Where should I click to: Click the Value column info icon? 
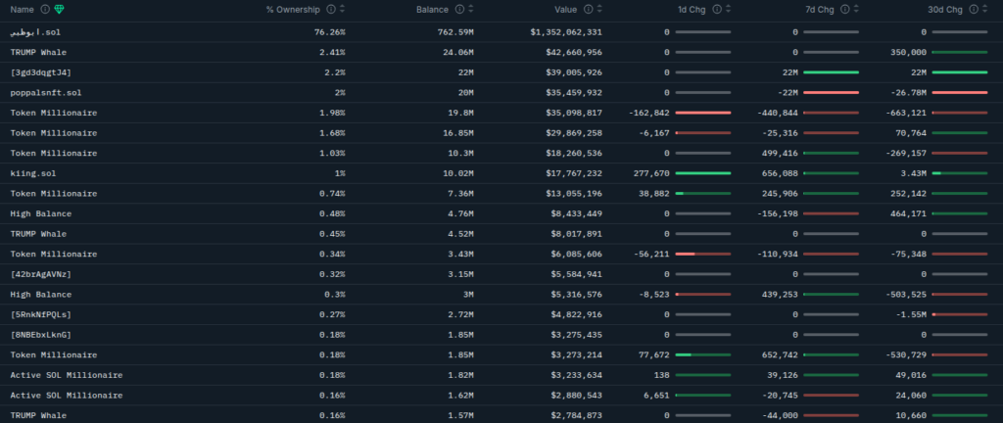588,10
